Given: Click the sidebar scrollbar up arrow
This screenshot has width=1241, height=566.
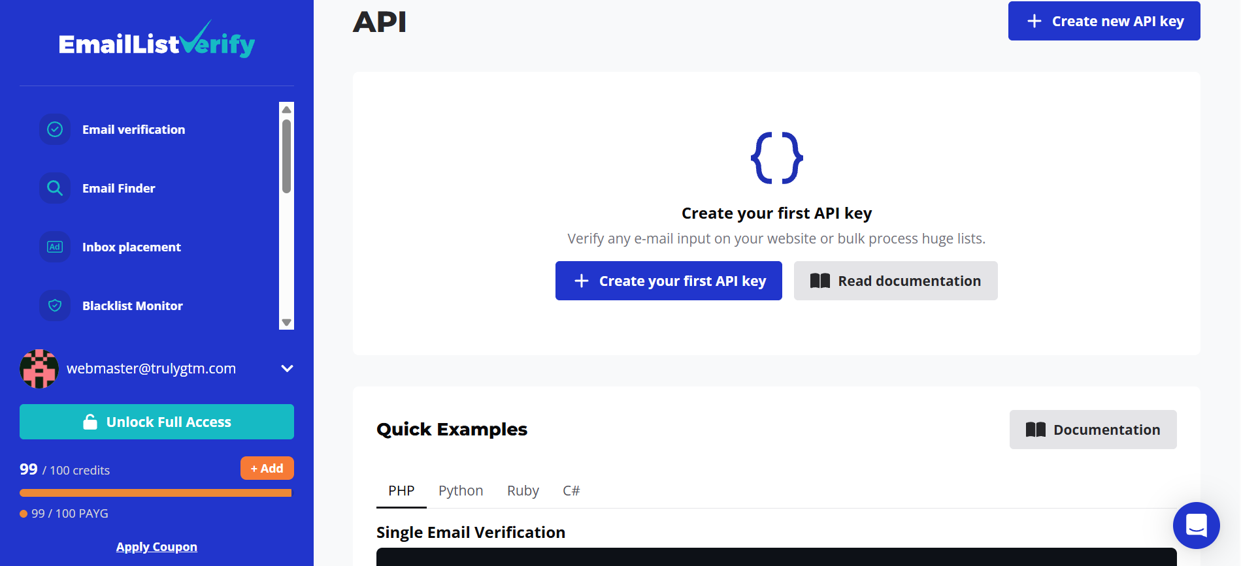Looking at the screenshot, I should coord(286,110).
